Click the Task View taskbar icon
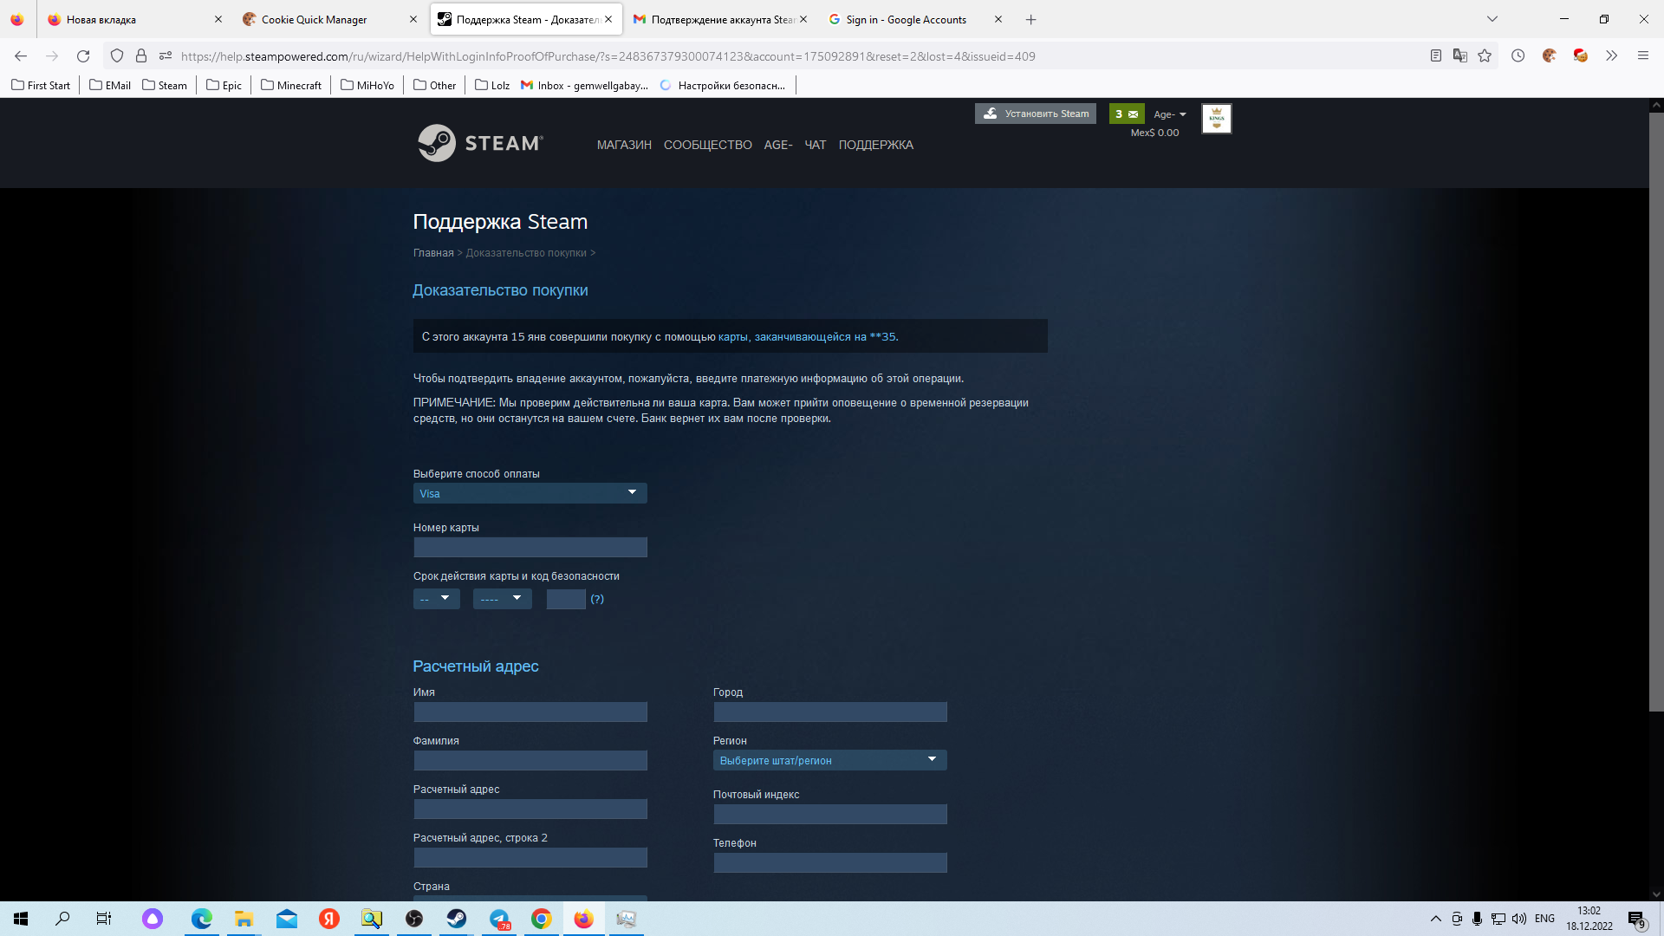Viewport: 1664px width, 936px height. click(104, 919)
